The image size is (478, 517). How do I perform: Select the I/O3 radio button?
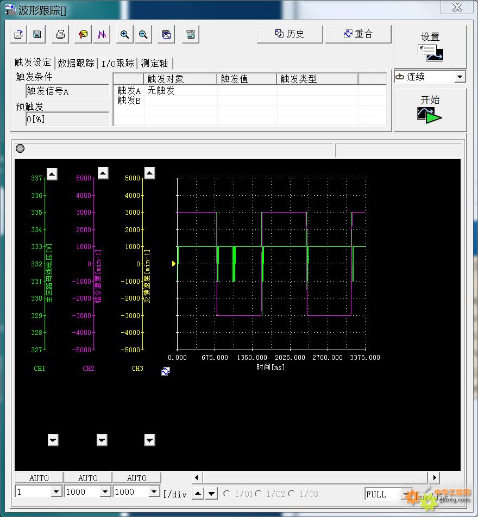tap(292, 494)
